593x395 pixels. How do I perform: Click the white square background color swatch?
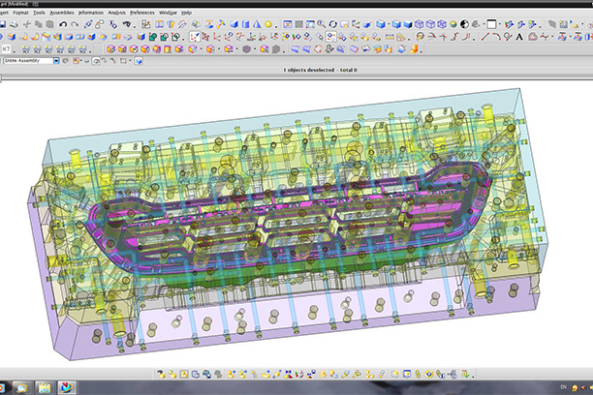(492, 23)
